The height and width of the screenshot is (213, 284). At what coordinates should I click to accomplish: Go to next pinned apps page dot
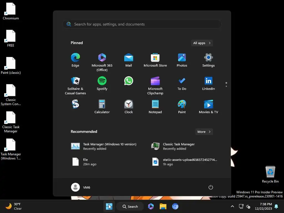[x=226, y=86]
